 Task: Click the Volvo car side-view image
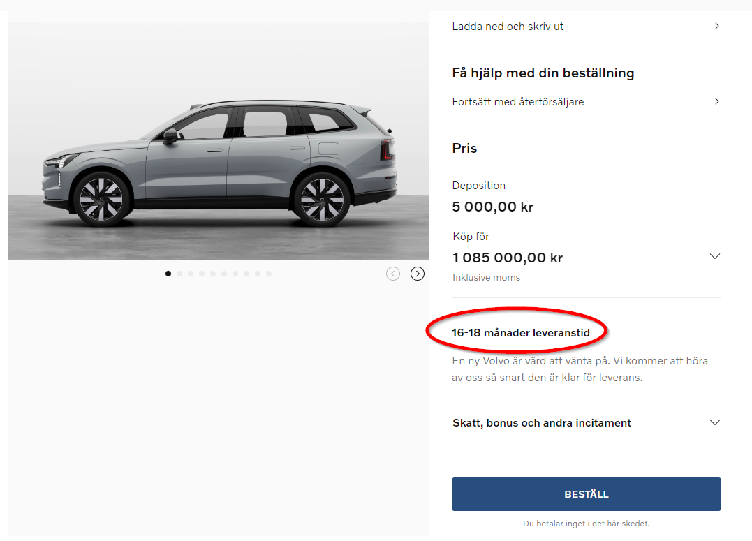tap(219, 140)
